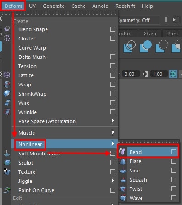Click the Cluster icon
The height and width of the screenshot is (205, 182).
[7, 38]
